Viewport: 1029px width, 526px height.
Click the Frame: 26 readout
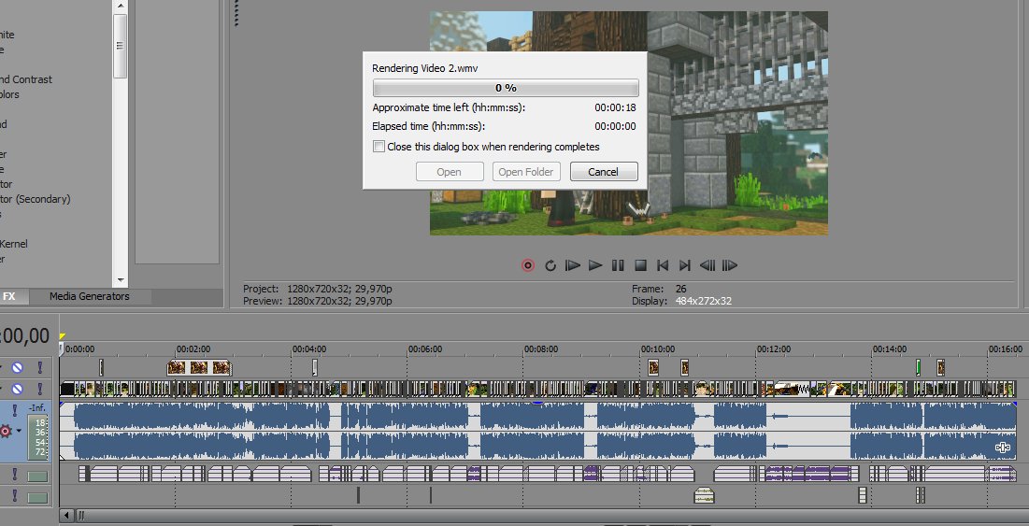[x=659, y=289]
